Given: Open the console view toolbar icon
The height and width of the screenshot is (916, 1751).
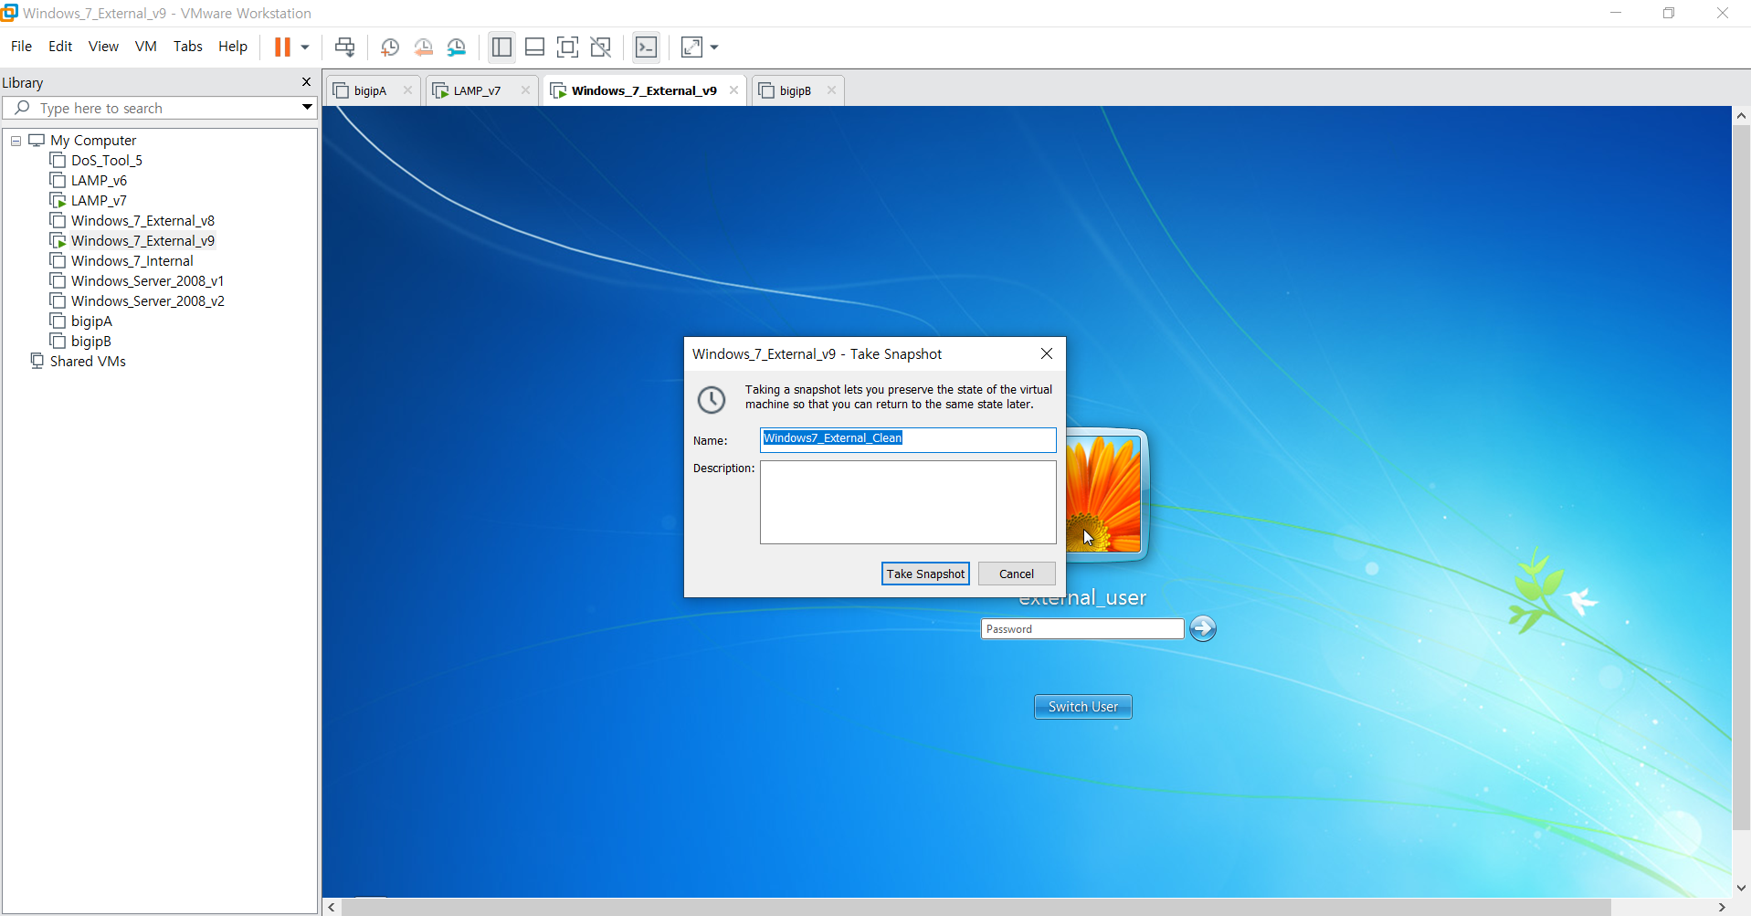Looking at the screenshot, I should pos(647,47).
